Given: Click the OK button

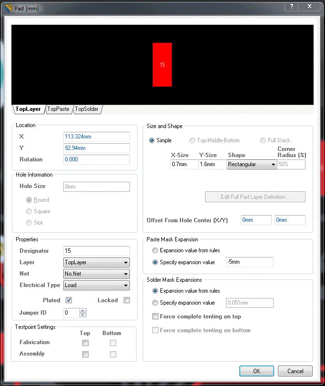Looking at the screenshot, I should 256,371.
